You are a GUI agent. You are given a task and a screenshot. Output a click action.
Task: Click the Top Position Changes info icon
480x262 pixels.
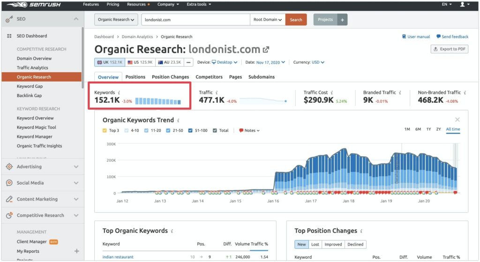pyautogui.click(x=361, y=231)
